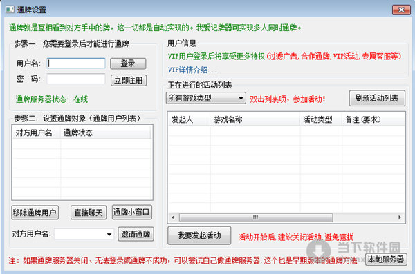Focus the 用户名 username input field
Viewport: 415px width, 274px height.
click(x=76, y=63)
